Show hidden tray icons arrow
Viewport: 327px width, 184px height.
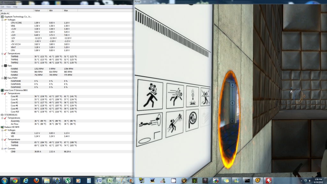click(301, 181)
